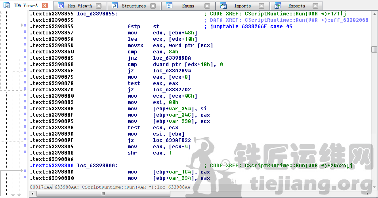Viewport: 378px width, 198px height.
Task: Click the horizontal scrollbar right arrow
Action: point(368,194)
